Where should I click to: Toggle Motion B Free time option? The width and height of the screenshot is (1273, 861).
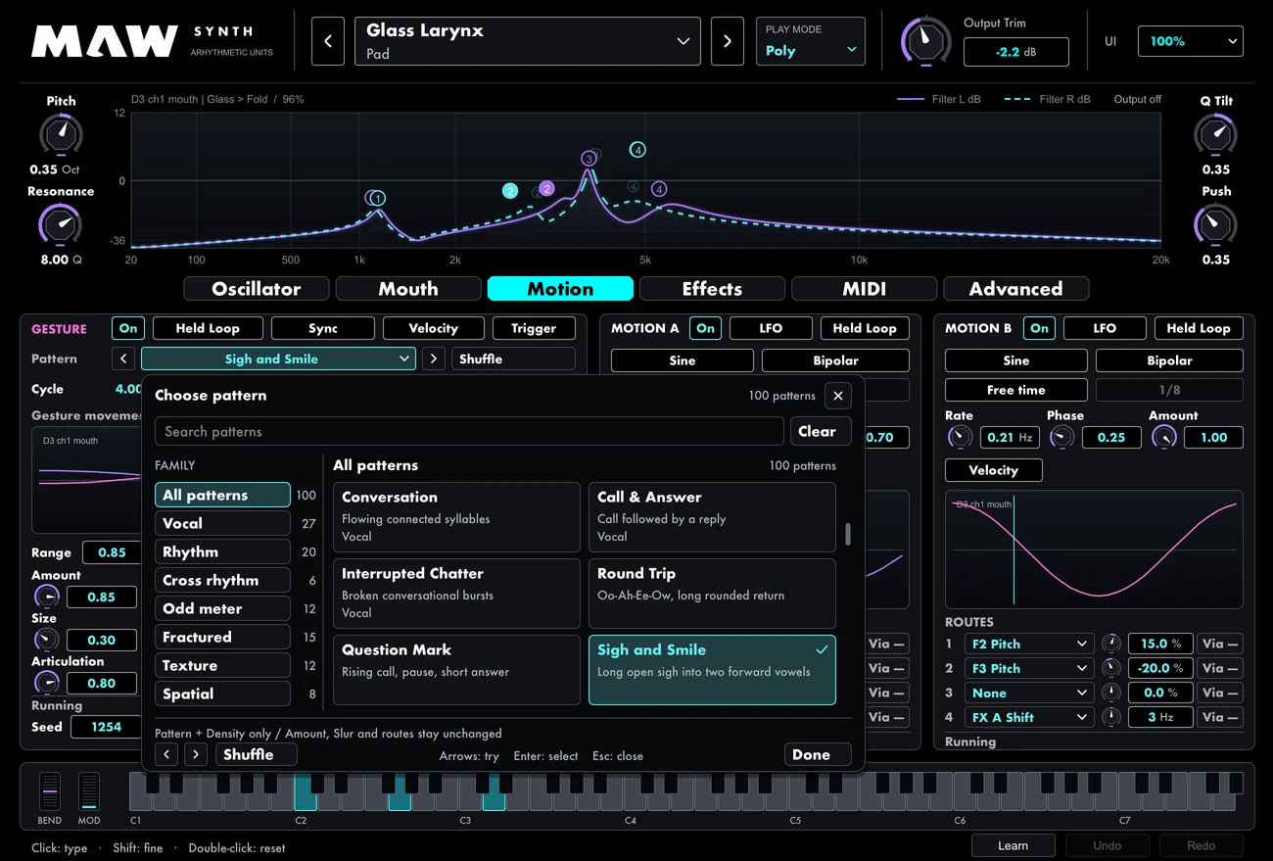tap(1016, 389)
